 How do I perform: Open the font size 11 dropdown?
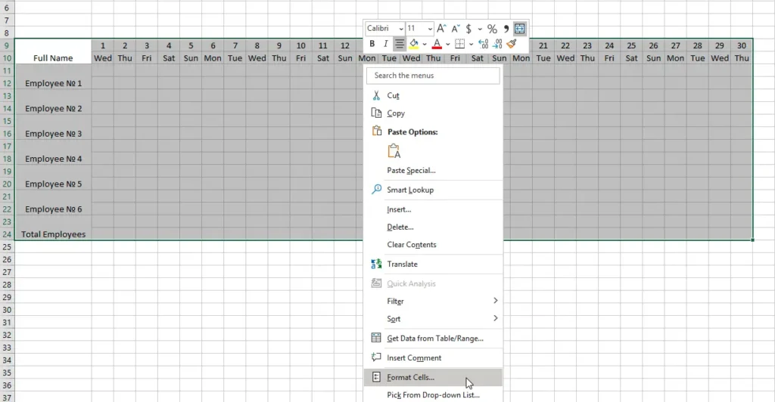point(430,29)
